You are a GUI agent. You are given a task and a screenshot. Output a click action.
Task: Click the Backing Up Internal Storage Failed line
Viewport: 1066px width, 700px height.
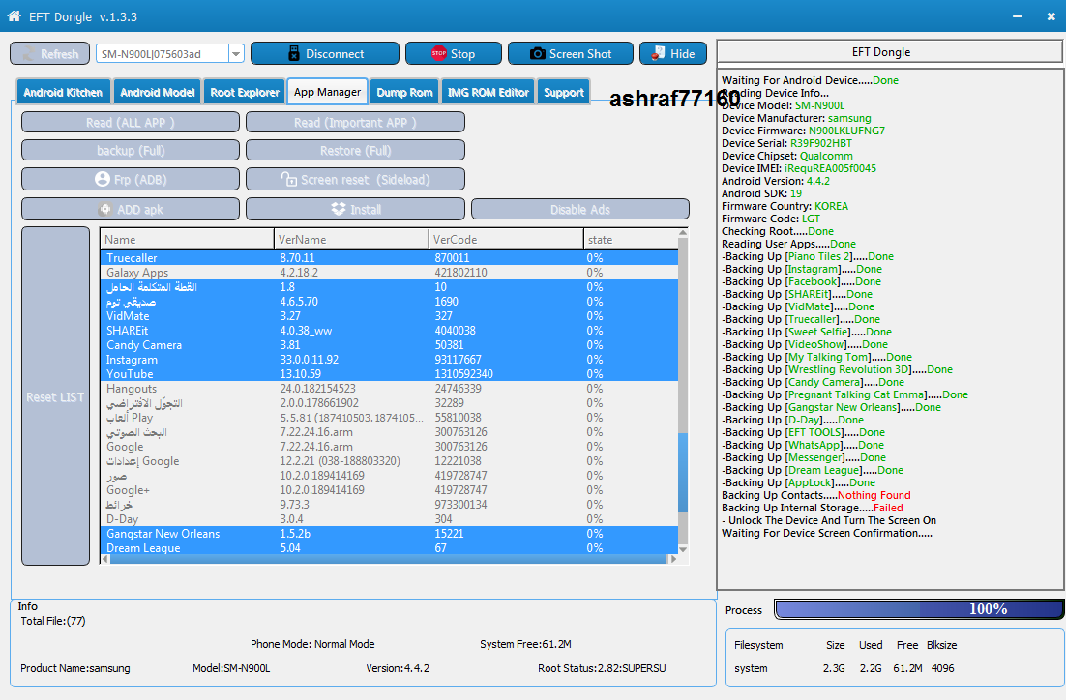[813, 508]
